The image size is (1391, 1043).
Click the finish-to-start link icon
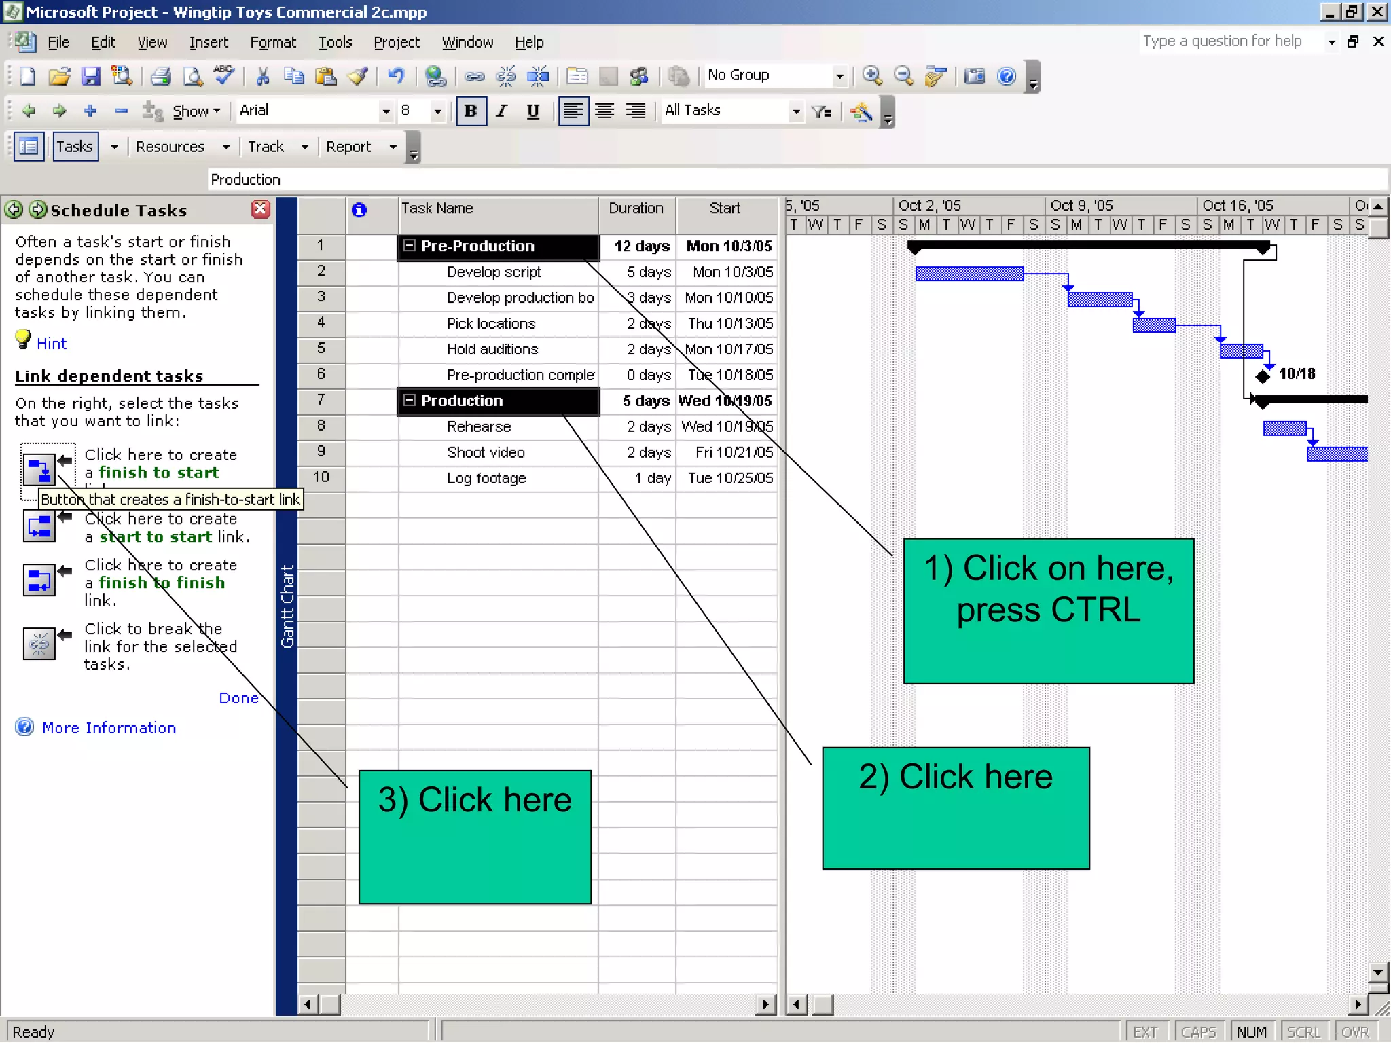39,468
